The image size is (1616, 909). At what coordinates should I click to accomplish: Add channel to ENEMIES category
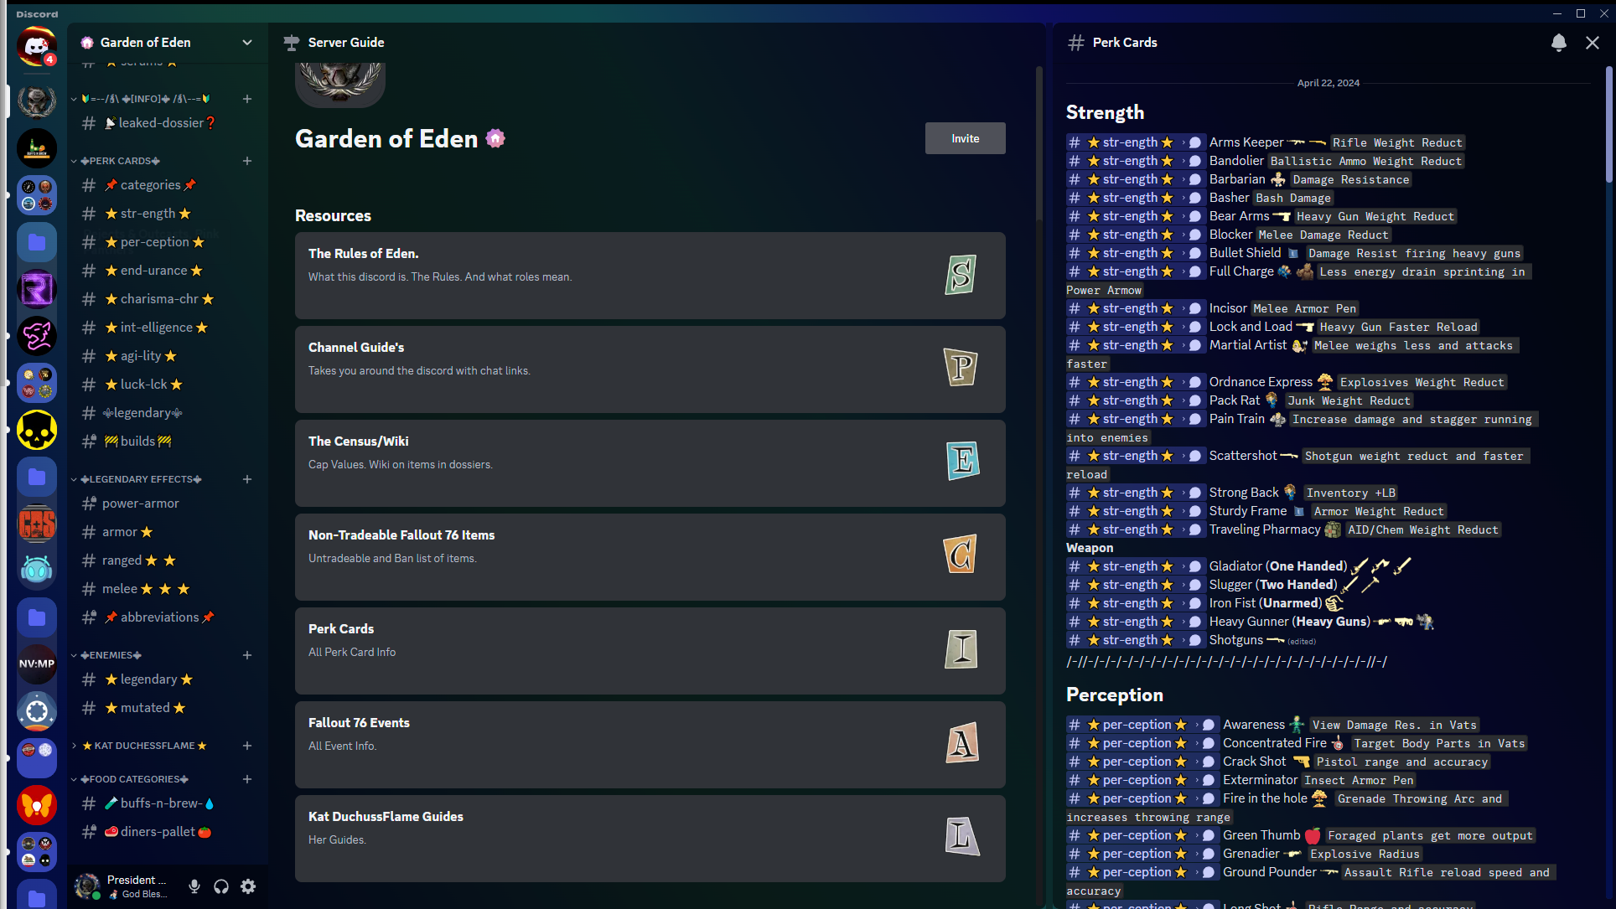(247, 655)
